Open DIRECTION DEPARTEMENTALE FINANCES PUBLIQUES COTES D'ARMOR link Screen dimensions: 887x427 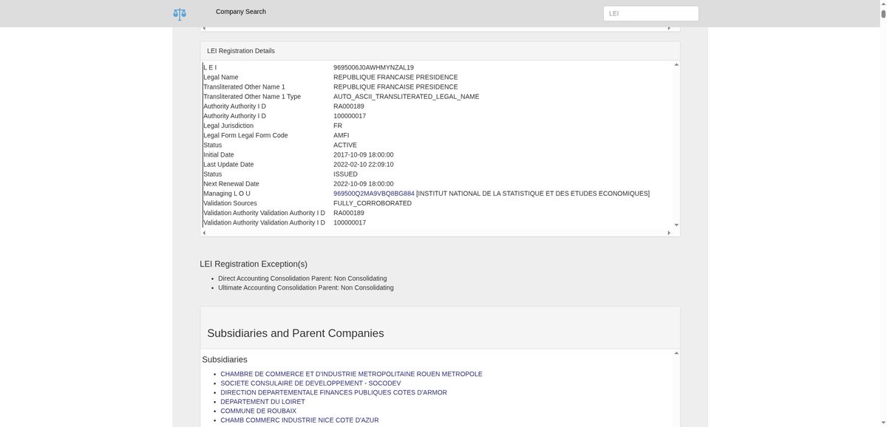pyautogui.click(x=333, y=392)
